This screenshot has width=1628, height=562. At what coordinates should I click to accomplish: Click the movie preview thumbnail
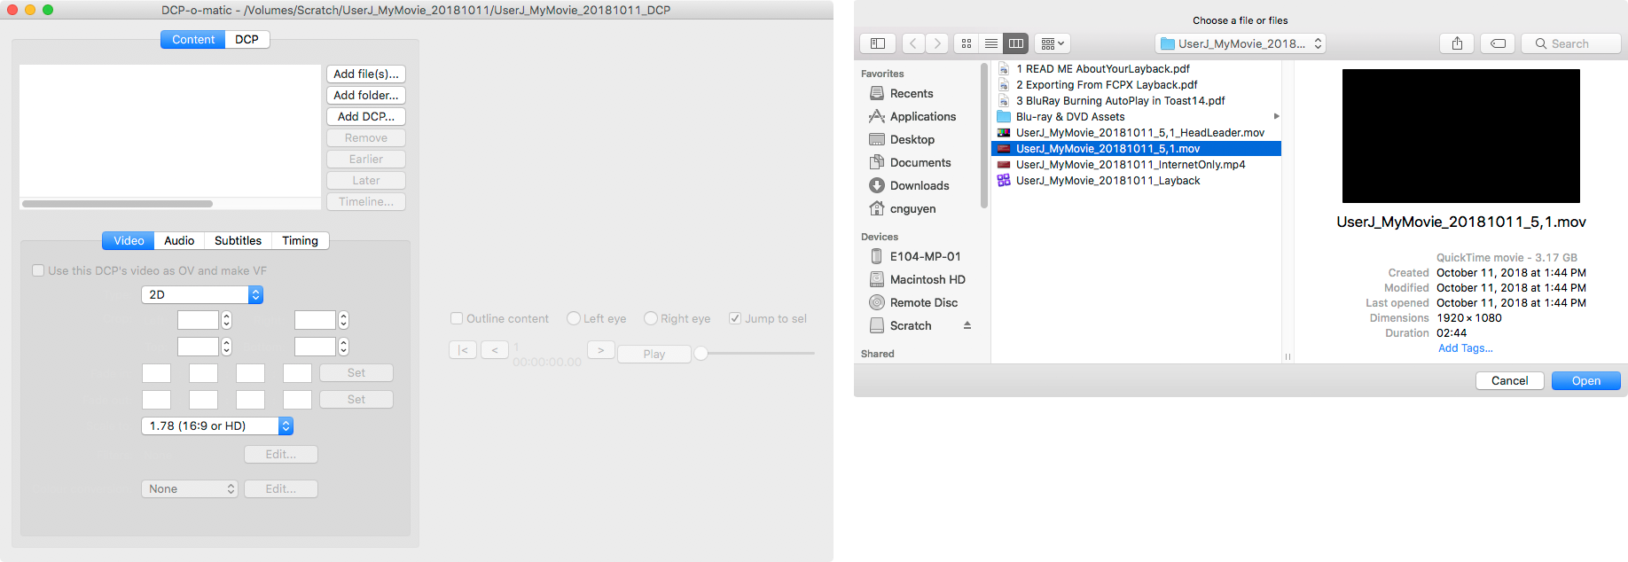coord(1460,136)
